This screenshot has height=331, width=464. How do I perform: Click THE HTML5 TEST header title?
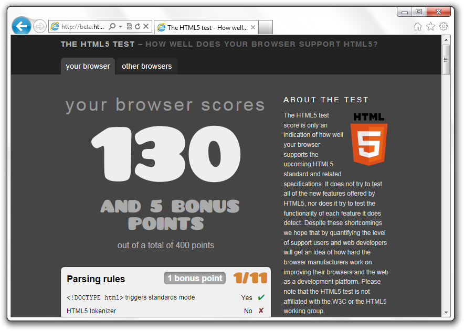pos(98,44)
